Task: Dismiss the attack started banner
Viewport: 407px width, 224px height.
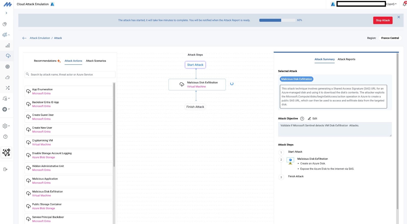Action: [x=399, y=17]
